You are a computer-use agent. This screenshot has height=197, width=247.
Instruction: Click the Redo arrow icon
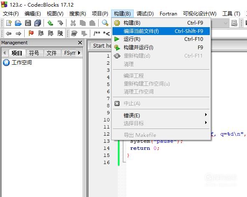(x=60, y=23)
